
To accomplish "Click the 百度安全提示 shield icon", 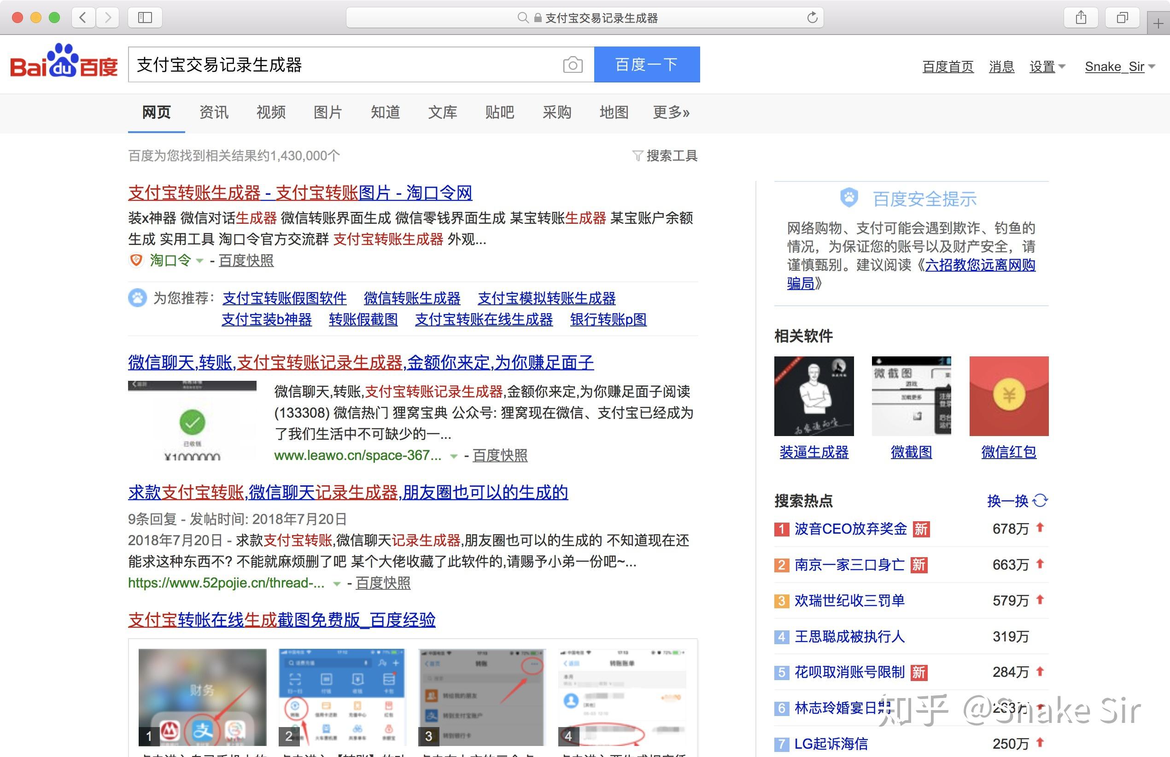I will [849, 198].
